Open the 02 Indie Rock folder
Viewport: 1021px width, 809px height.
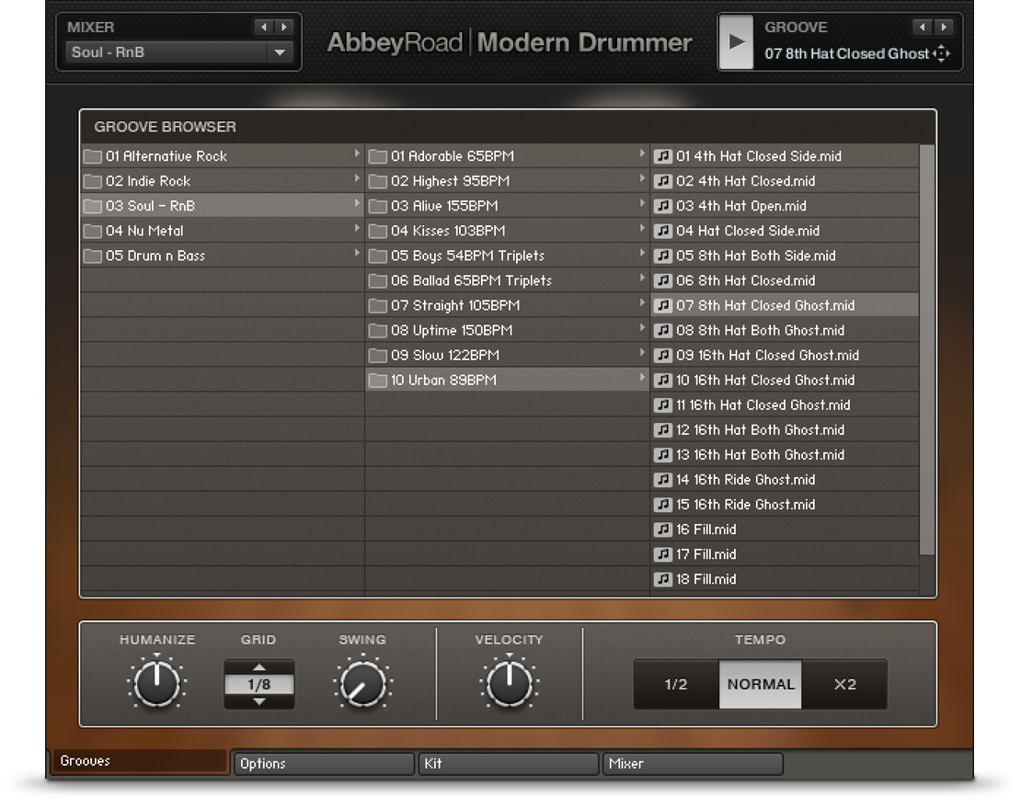pyautogui.click(x=222, y=181)
